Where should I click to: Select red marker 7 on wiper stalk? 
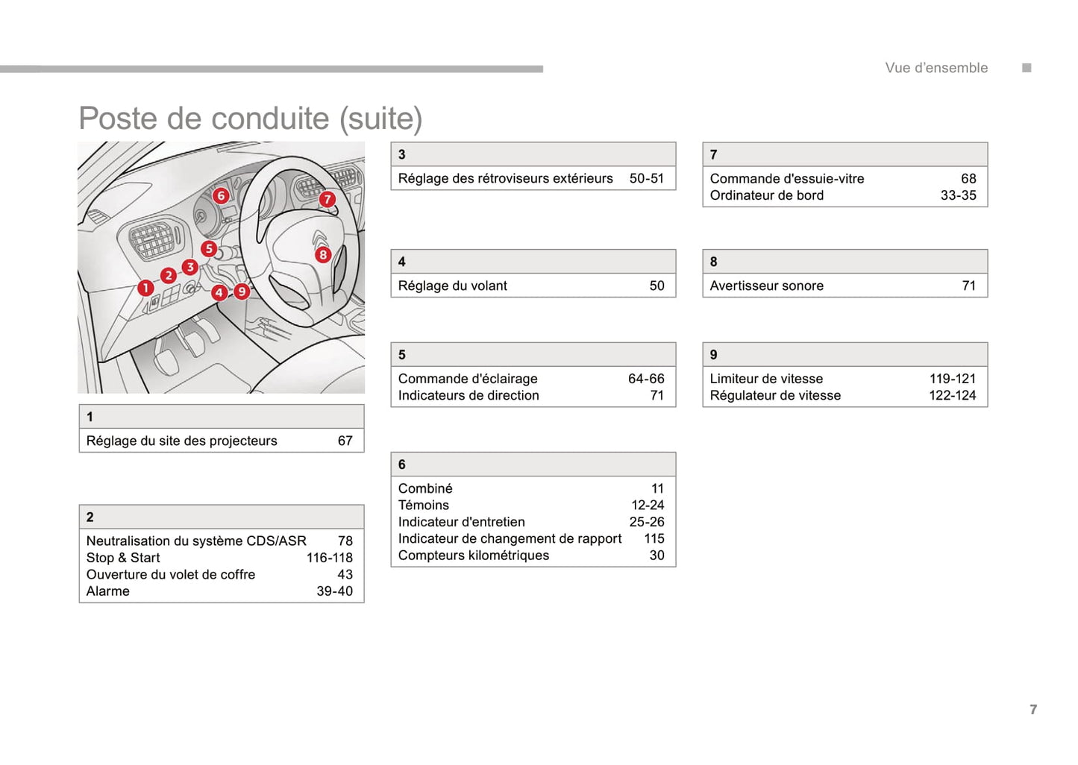click(327, 199)
